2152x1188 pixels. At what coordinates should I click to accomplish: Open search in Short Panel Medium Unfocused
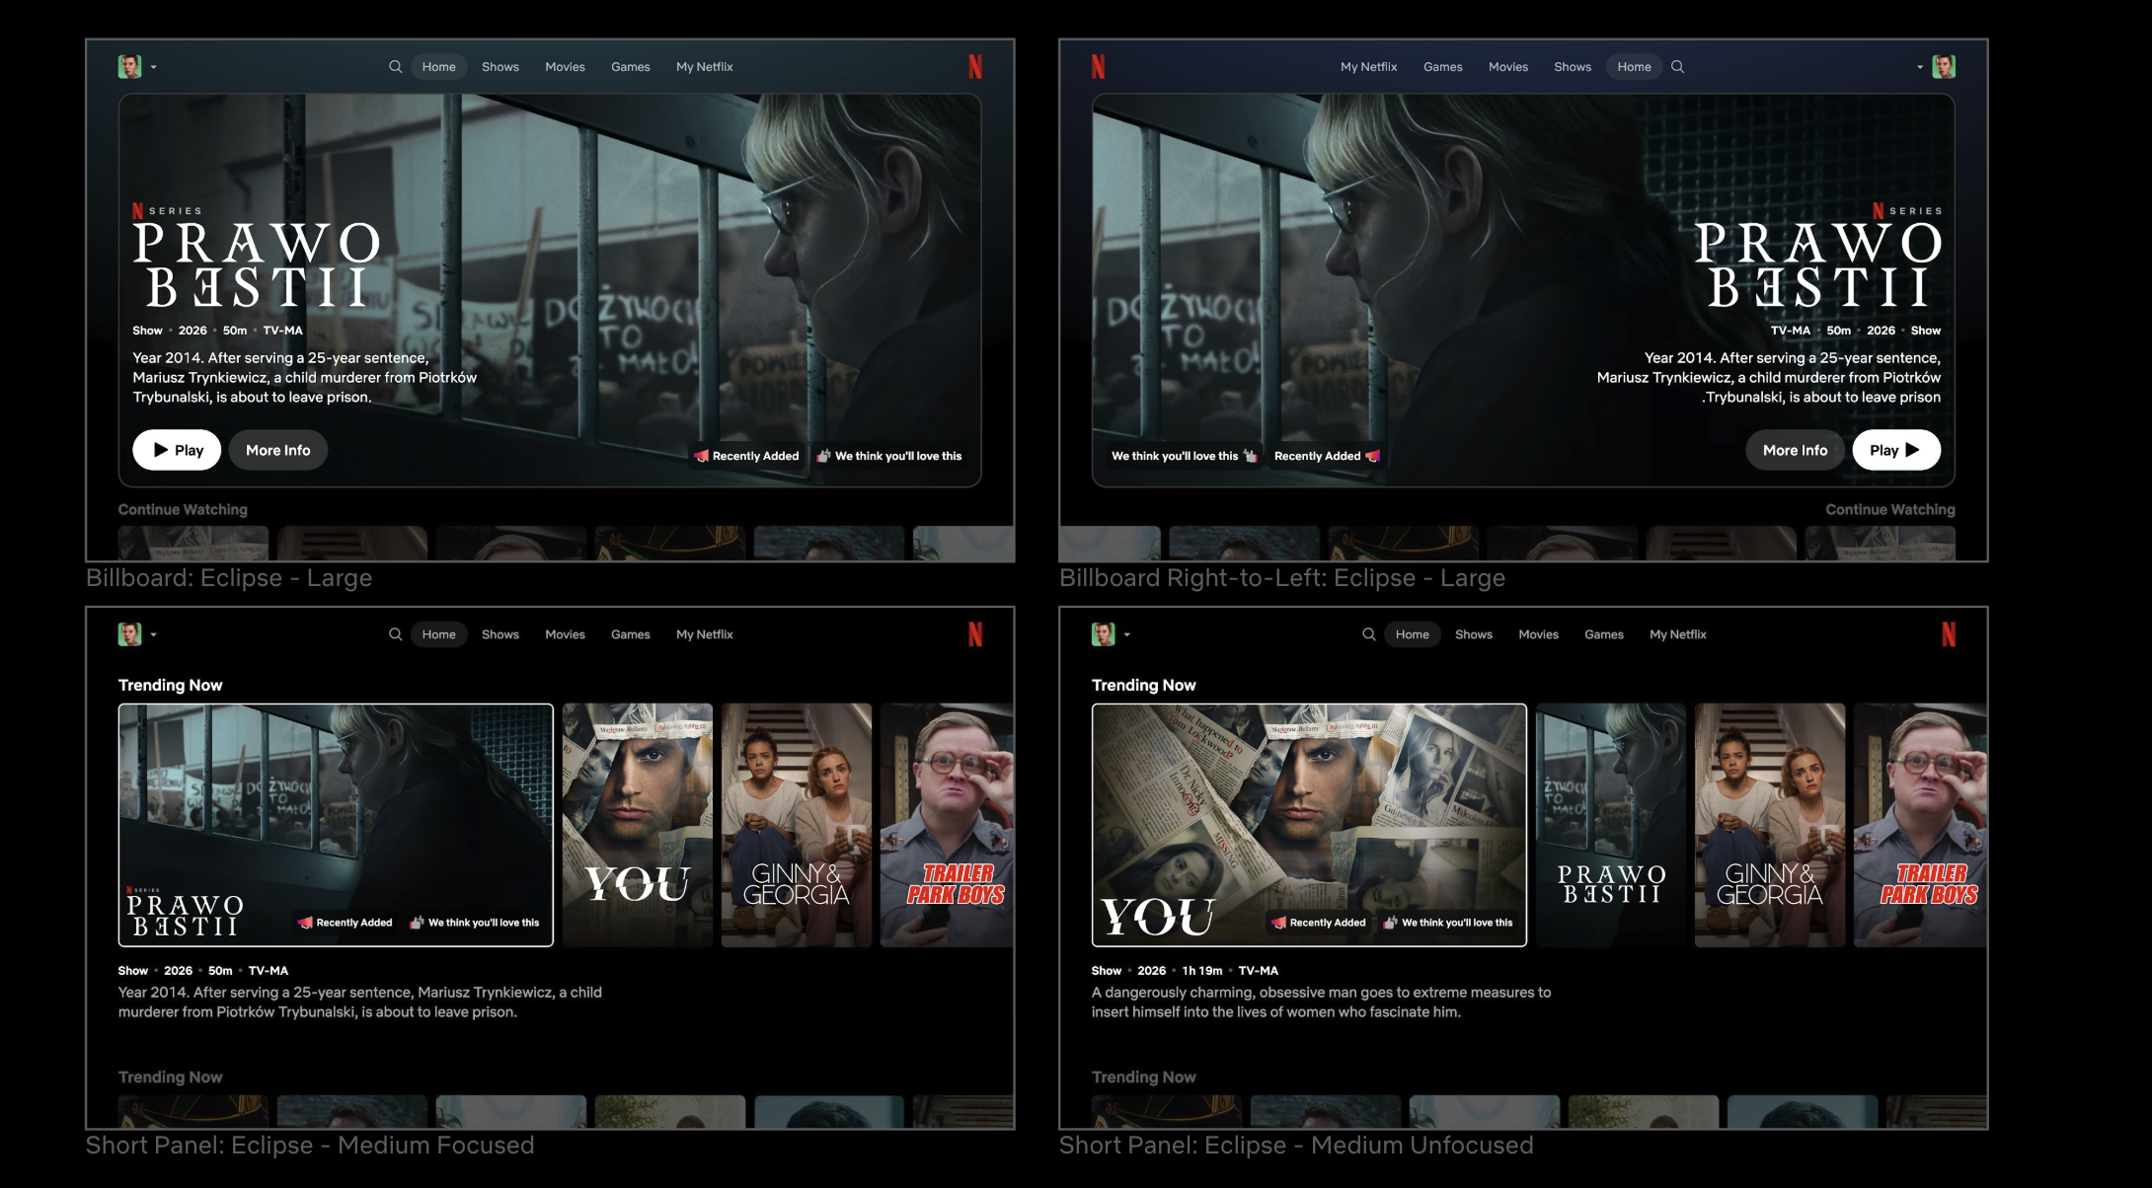1368,634
